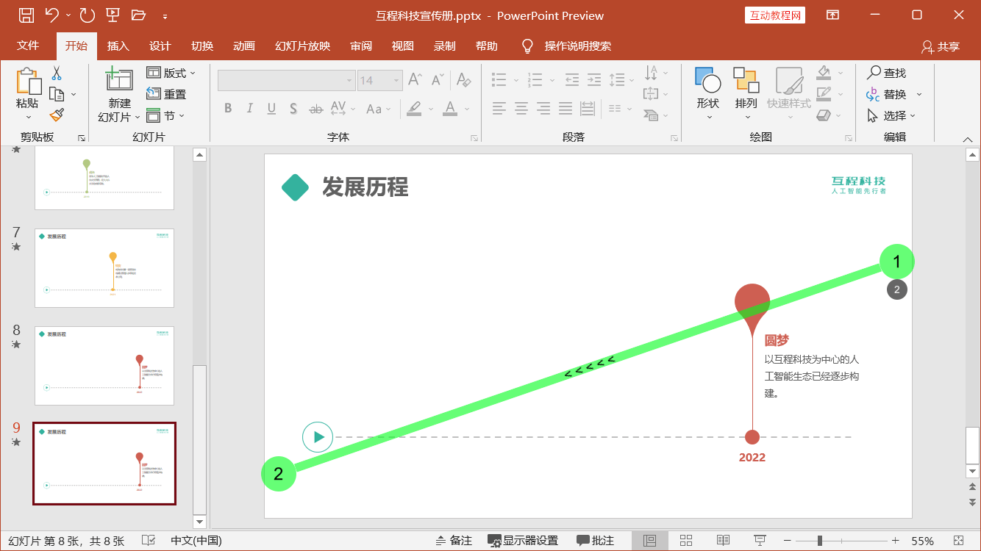Toggle Strikethrough formatting
The height and width of the screenshot is (551, 981).
(315, 109)
